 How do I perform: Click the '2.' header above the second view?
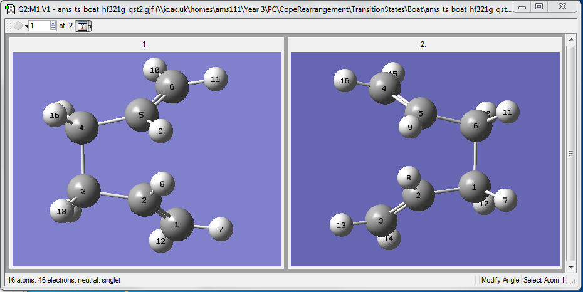[423, 44]
